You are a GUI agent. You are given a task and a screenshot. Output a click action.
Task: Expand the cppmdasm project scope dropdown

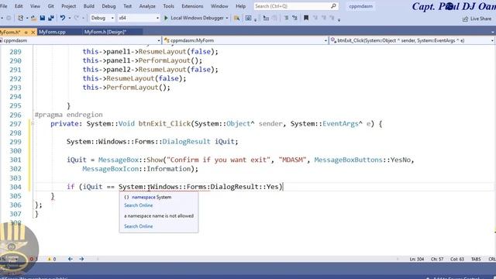(159, 40)
